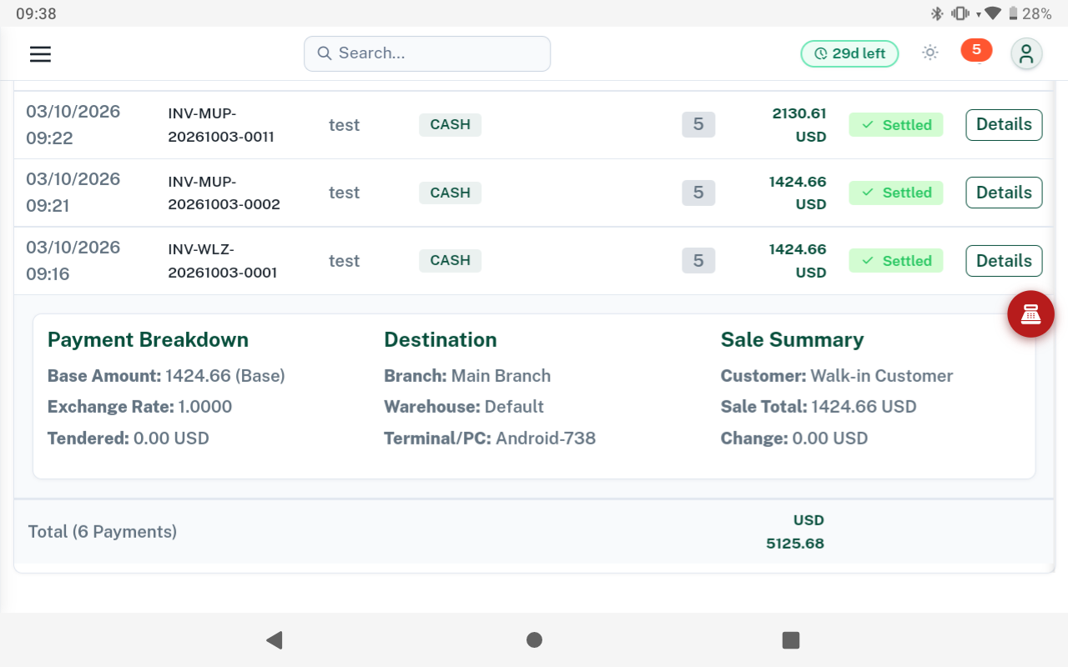Open Details for invoice INV-MUP-20261003-0002
The width and height of the screenshot is (1068, 667).
tap(1004, 193)
